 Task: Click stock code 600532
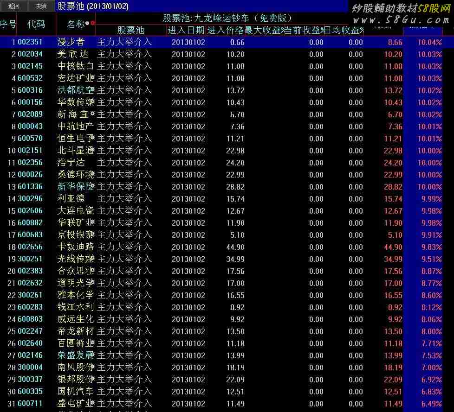coord(30,78)
